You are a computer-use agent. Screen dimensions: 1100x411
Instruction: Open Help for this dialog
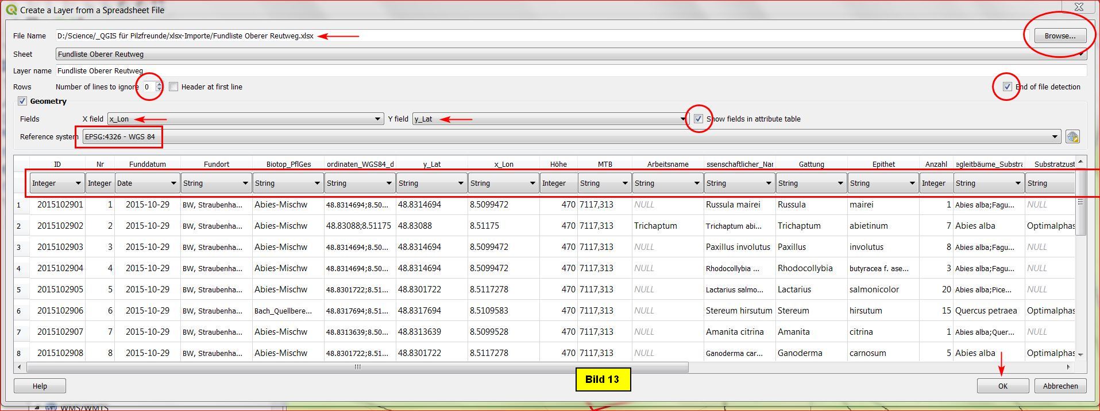click(40, 386)
